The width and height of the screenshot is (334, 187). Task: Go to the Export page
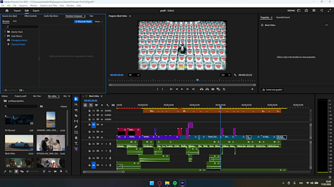(36, 11)
